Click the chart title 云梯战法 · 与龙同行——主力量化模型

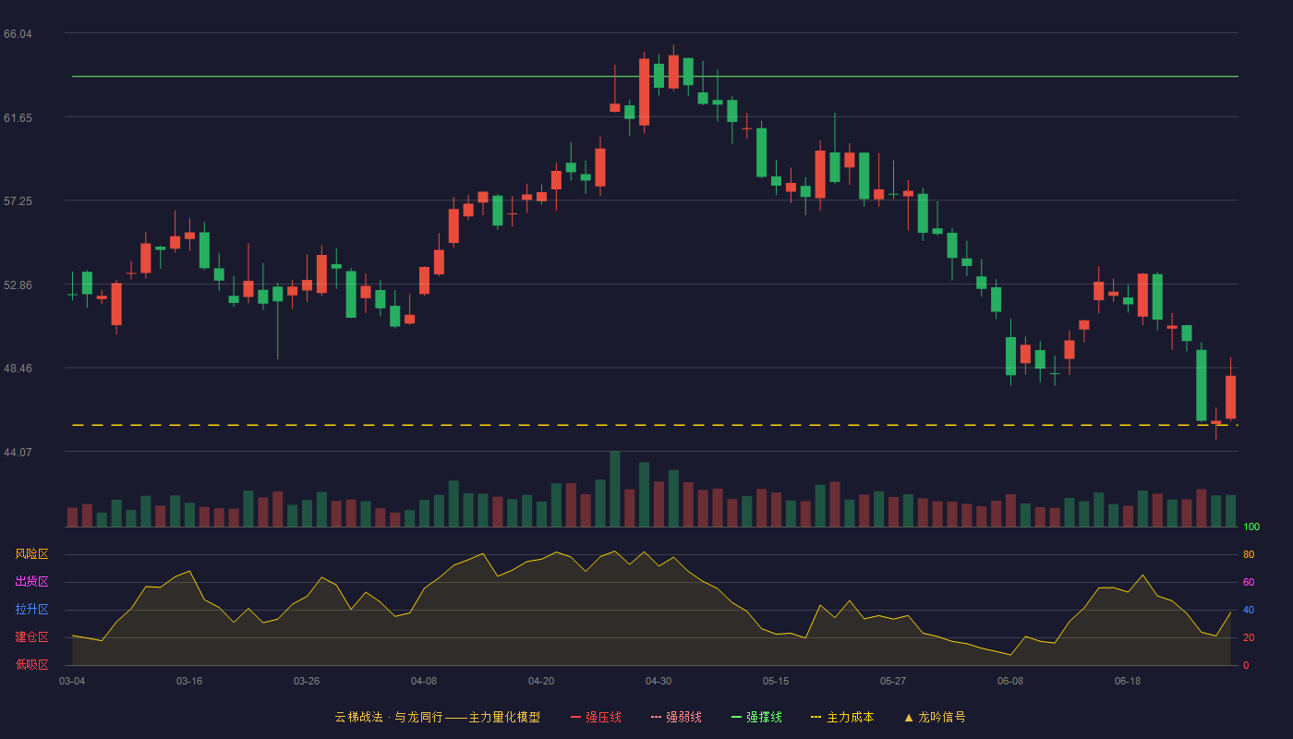pyautogui.click(x=437, y=717)
